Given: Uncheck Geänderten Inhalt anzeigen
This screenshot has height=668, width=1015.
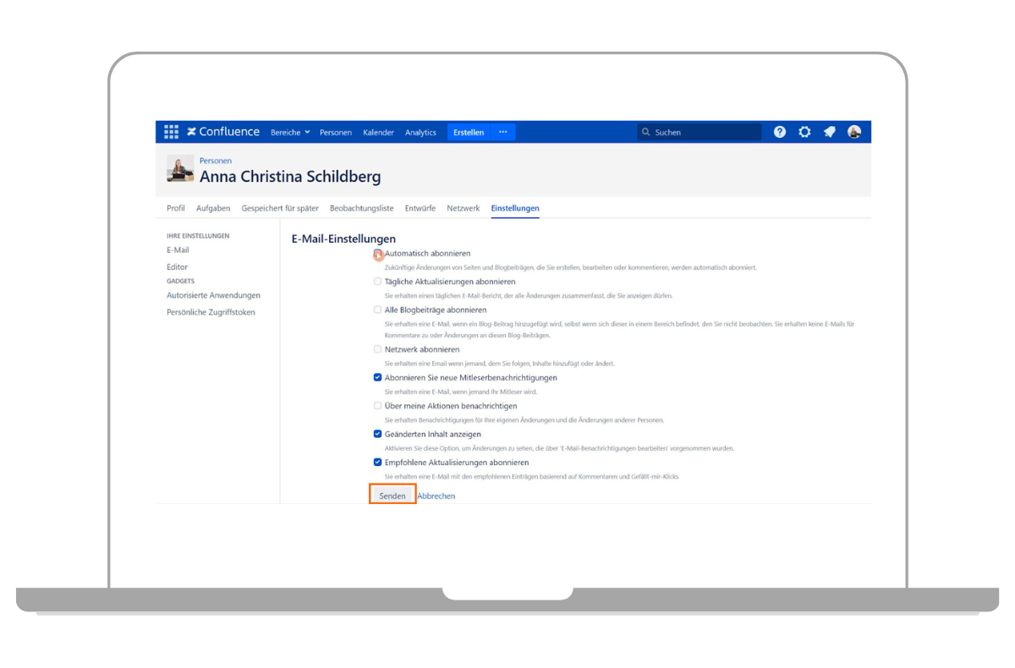Looking at the screenshot, I should click(378, 434).
